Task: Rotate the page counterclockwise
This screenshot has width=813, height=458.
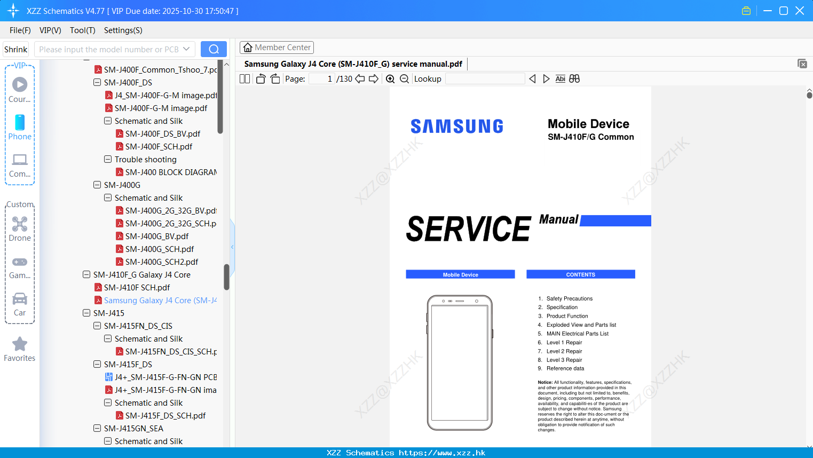Action: pos(261,79)
